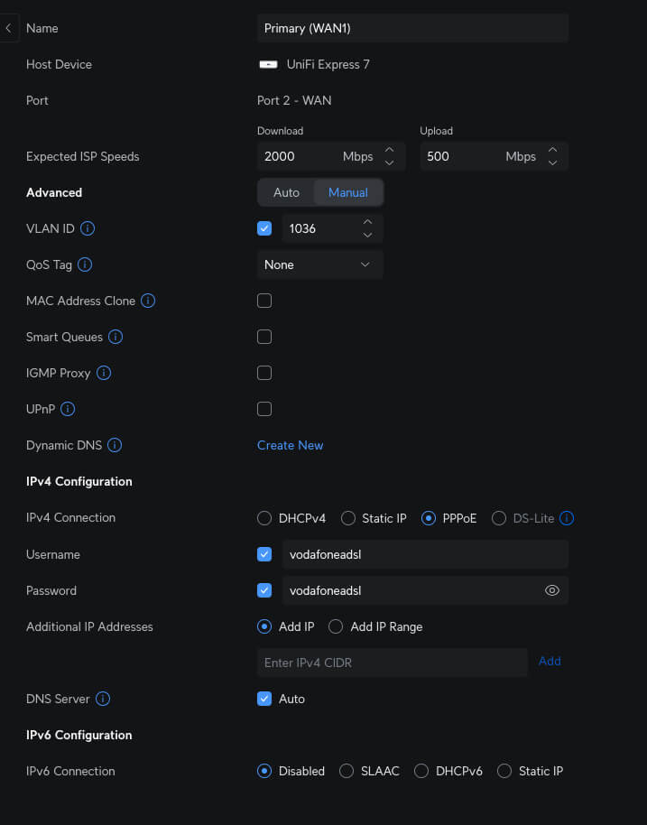Click the DS-Lite info icon

[x=567, y=518]
